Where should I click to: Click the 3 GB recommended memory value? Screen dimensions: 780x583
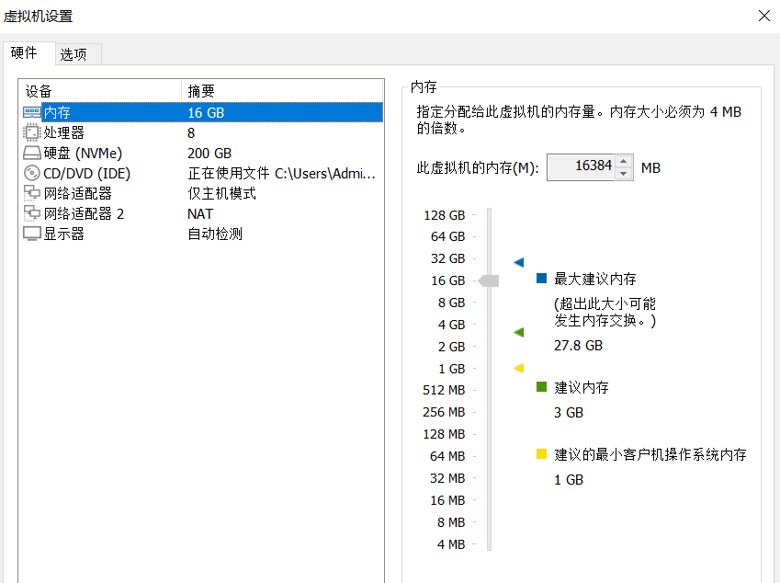pyautogui.click(x=568, y=413)
